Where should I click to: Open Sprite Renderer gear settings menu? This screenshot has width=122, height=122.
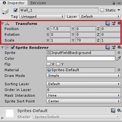pyautogui.click(x=119, y=47)
